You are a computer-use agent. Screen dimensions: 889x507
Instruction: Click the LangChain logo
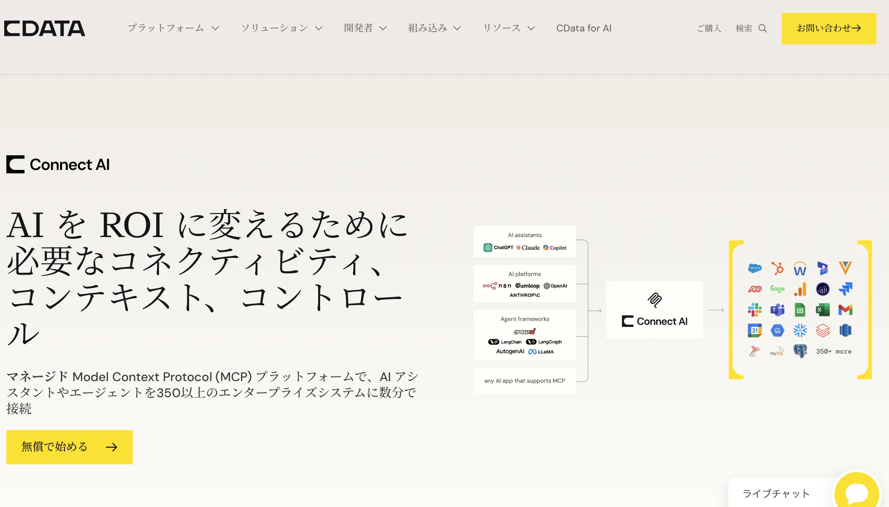pyautogui.click(x=505, y=342)
